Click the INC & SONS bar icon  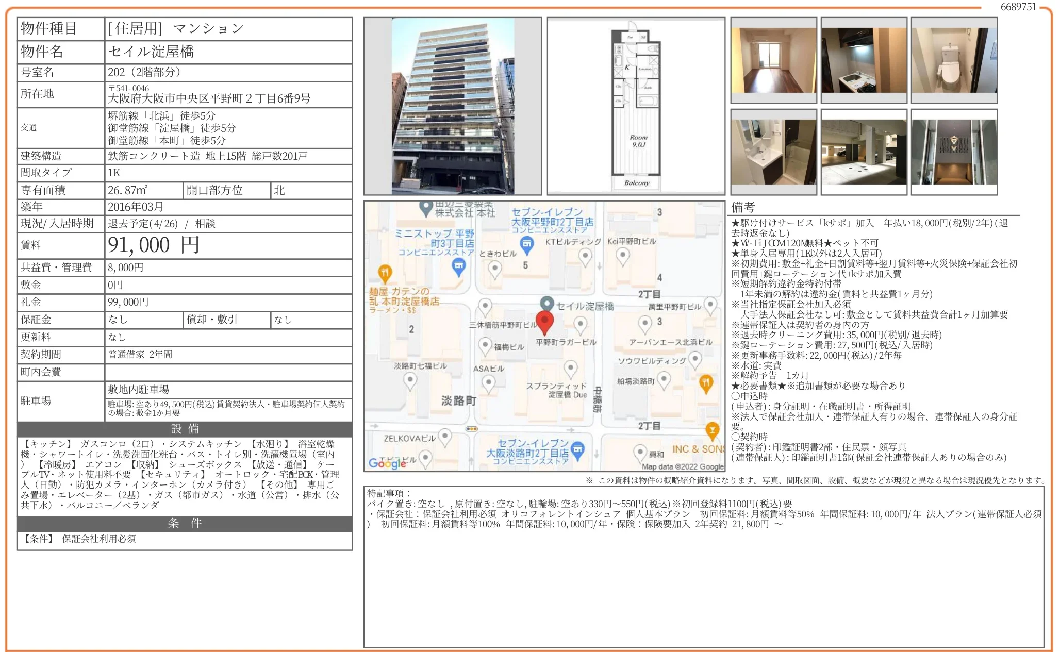712,430
